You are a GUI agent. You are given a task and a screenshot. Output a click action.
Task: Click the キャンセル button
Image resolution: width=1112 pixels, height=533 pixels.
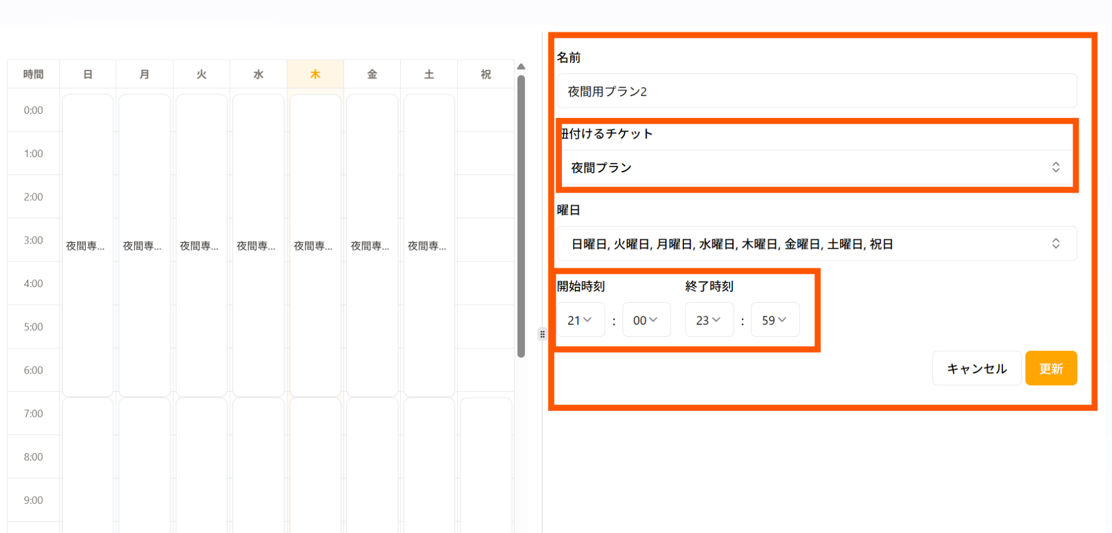pyautogui.click(x=976, y=368)
